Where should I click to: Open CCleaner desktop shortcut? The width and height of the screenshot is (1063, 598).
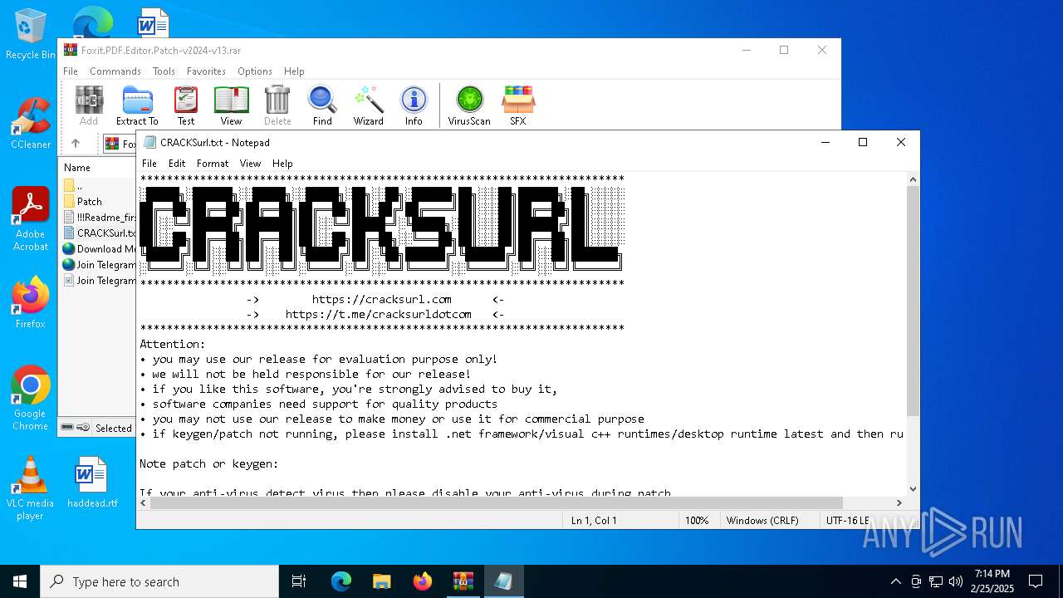click(31, 123)
